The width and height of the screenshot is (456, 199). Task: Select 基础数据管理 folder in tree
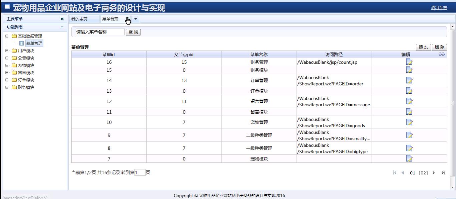[30, 36]
